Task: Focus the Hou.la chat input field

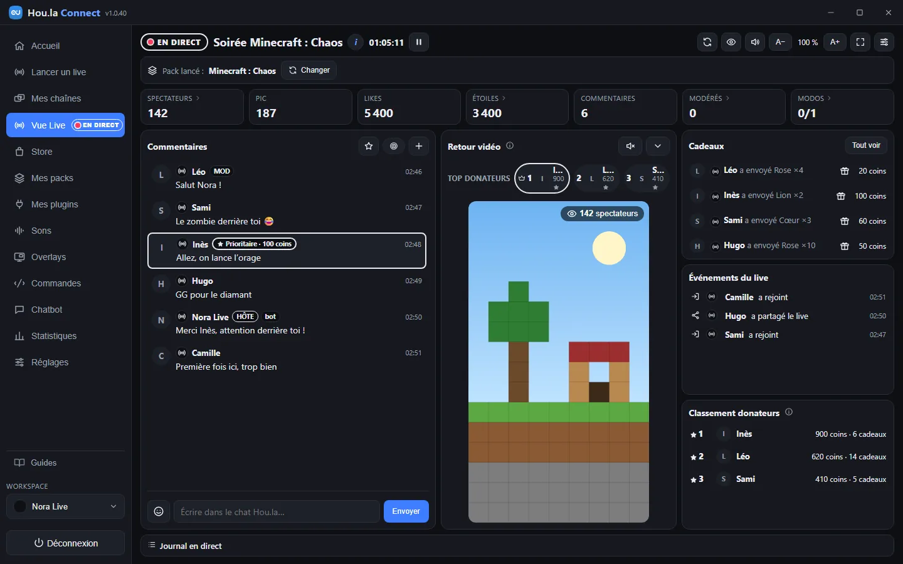Action: pos(277,511)
